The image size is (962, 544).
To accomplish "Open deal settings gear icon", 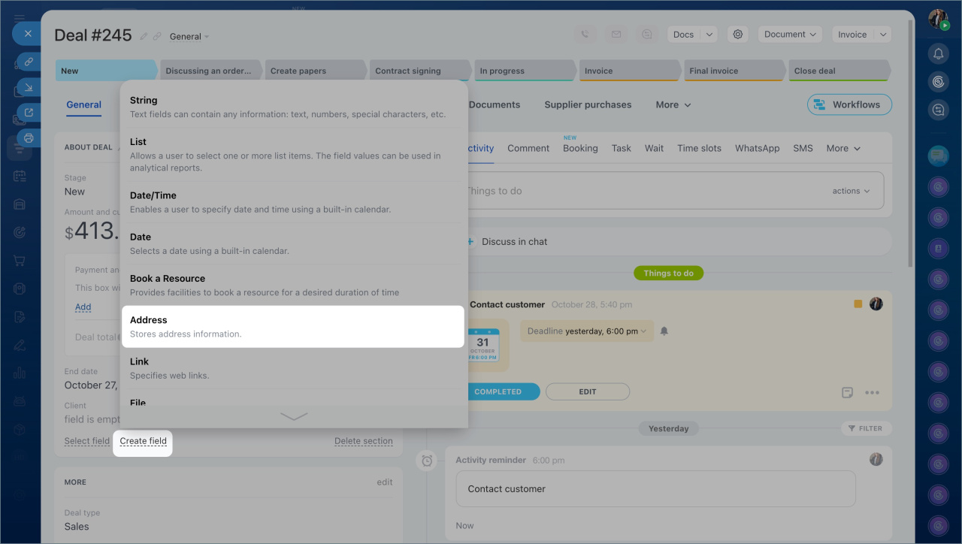I will point(738,35).
